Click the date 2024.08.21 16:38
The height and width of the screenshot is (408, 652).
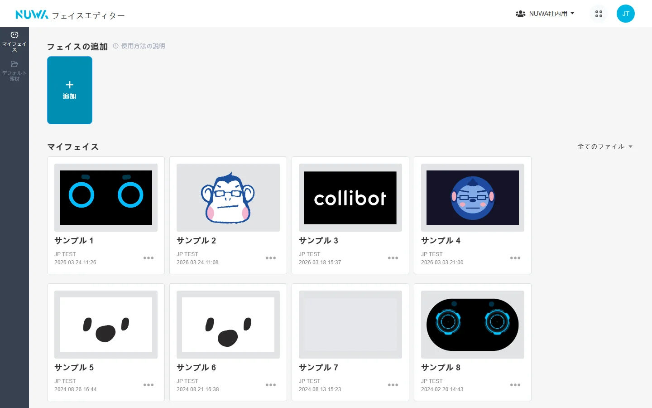click(197, 389)
